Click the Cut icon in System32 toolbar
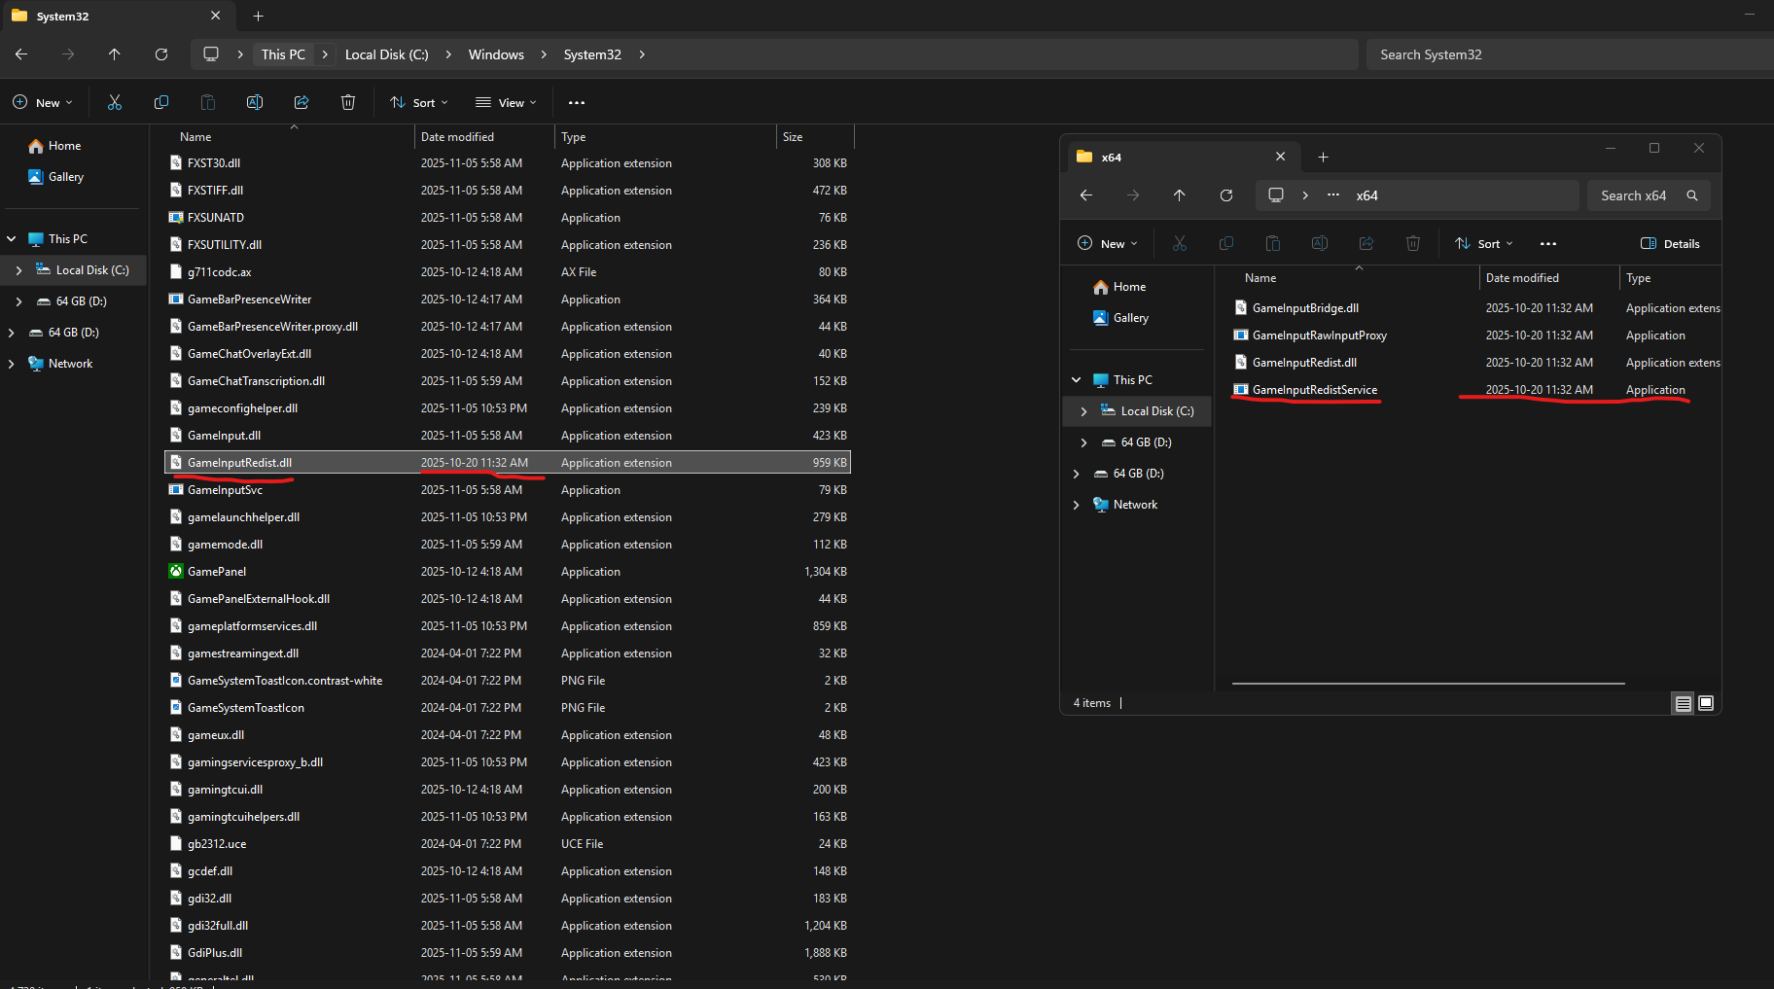Image resolution: width=1774 pixels, height=989 pixels. click(115, 102)
